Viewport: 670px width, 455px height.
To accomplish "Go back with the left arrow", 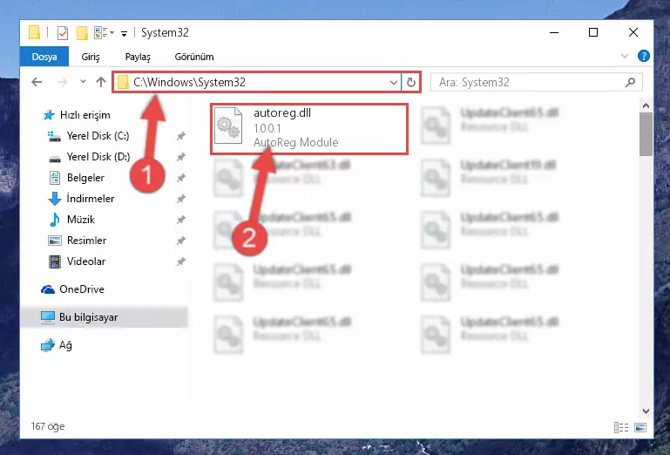I will (x=37, y=82).
